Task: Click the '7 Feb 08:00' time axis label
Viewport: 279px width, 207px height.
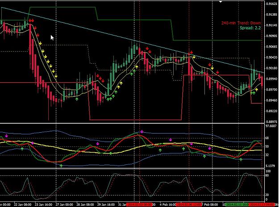Action: pos(209,204)
